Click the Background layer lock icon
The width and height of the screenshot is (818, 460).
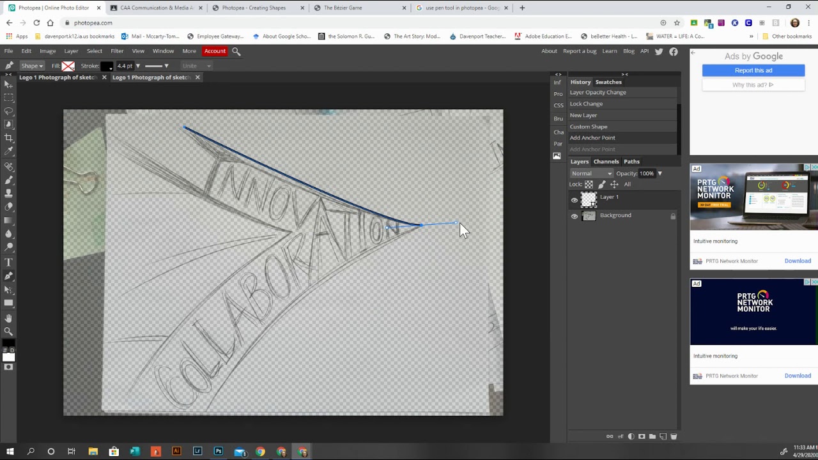[x=673, y=217]
